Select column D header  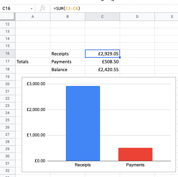137,17
